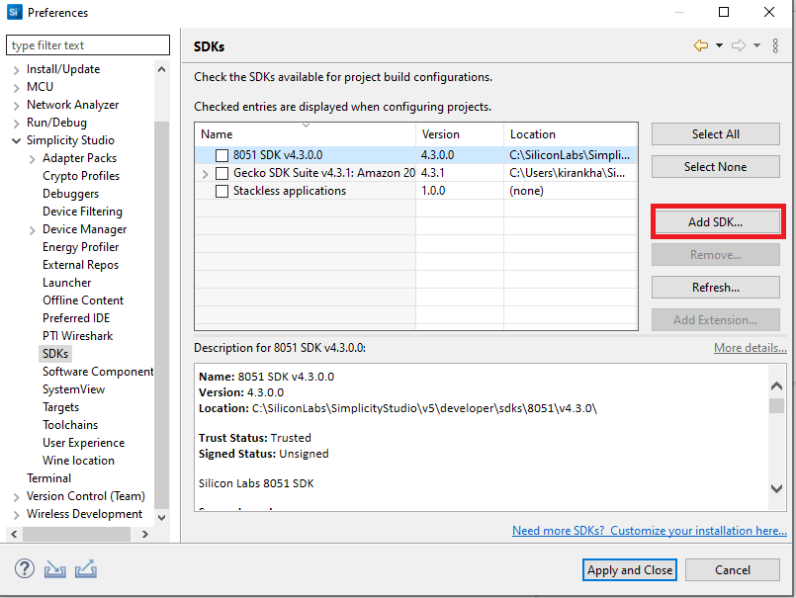Click the Refresh... button
This screenshot has width=796, height=598.
click(x=715, y=288)
